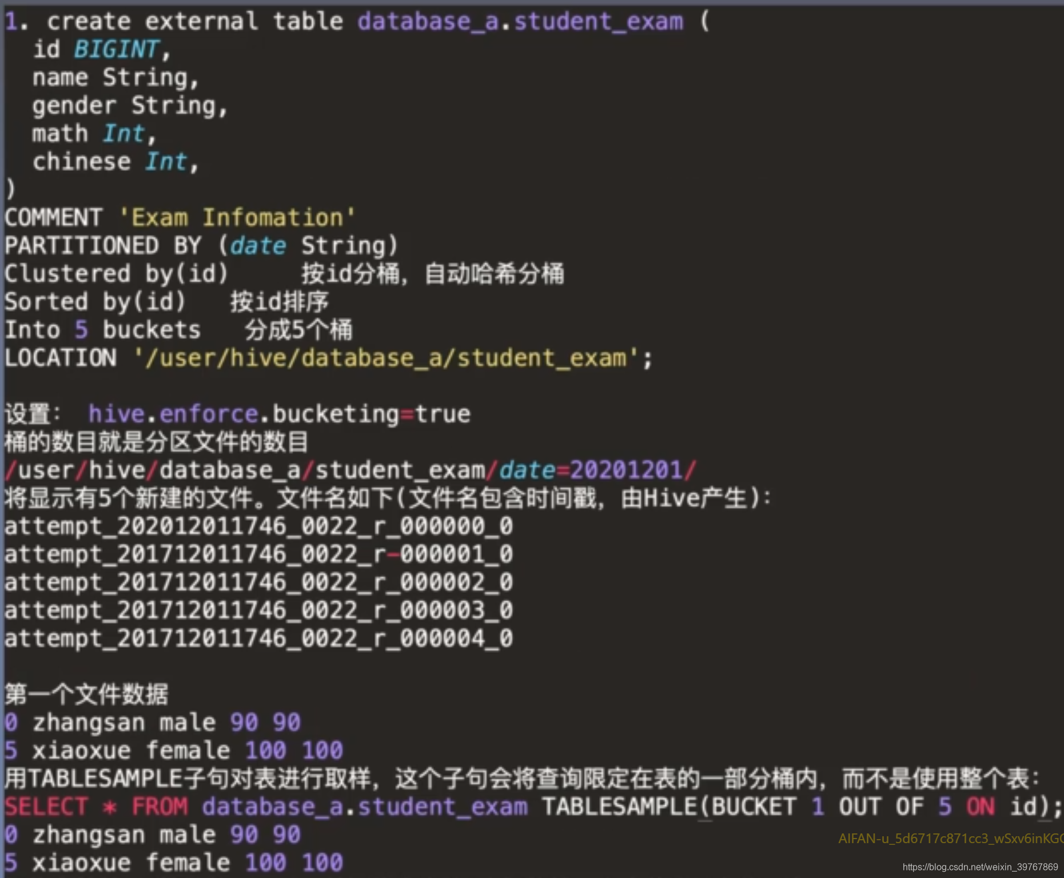Click file name 'attempt_201712011746_0022_r_000003_0'
The width and height of the screenshot is (1064, 878).
[x=258, y=610]
